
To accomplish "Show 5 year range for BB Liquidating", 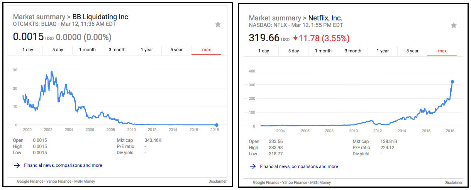I will coord(176,50).
